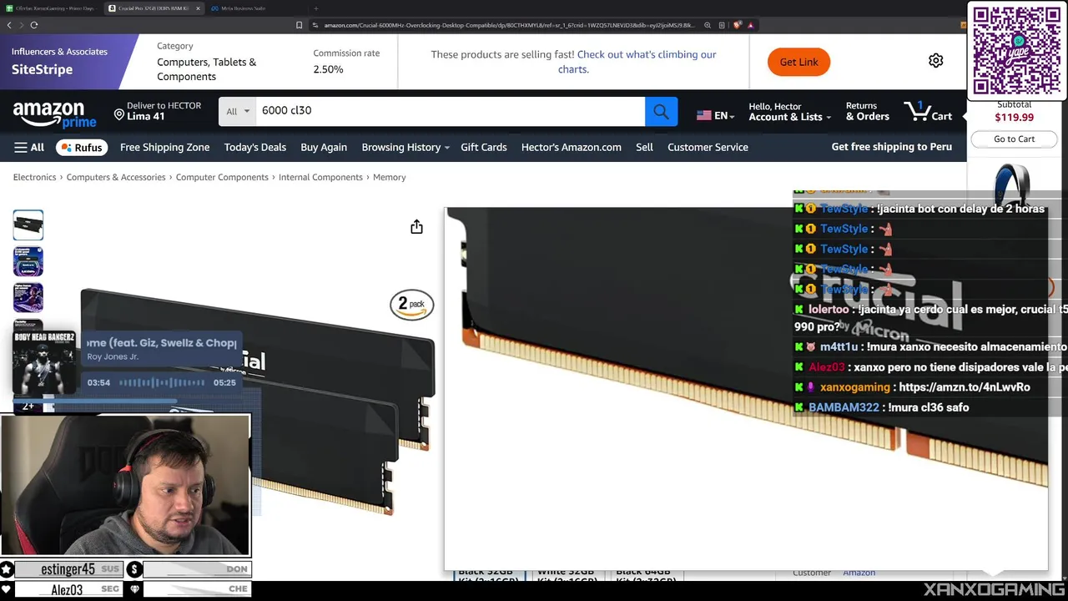This screenshot has height=601, width=1068.
Task: Open Computer Components breadcrumb
Action: [x=222, y=177]
